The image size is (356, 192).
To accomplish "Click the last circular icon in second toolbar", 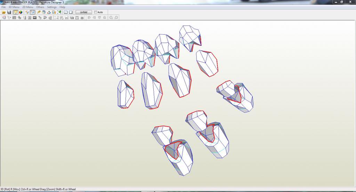I will click(116, 17).
